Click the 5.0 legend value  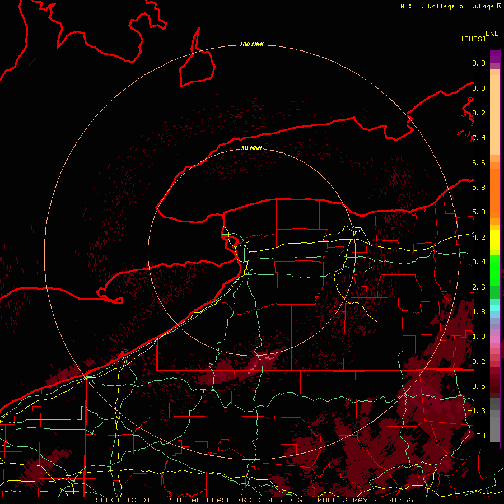coord(479,212)
